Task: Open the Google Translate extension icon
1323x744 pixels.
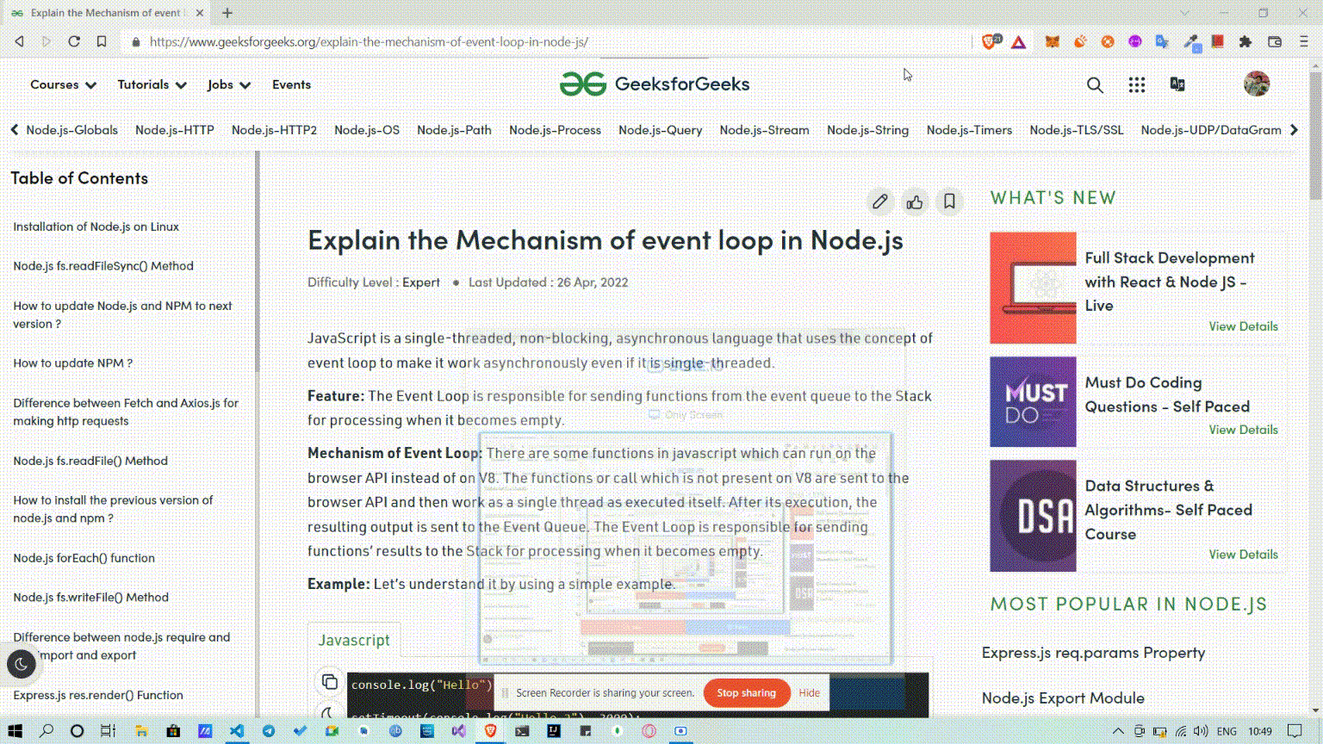Action: tap(1163, 41)
